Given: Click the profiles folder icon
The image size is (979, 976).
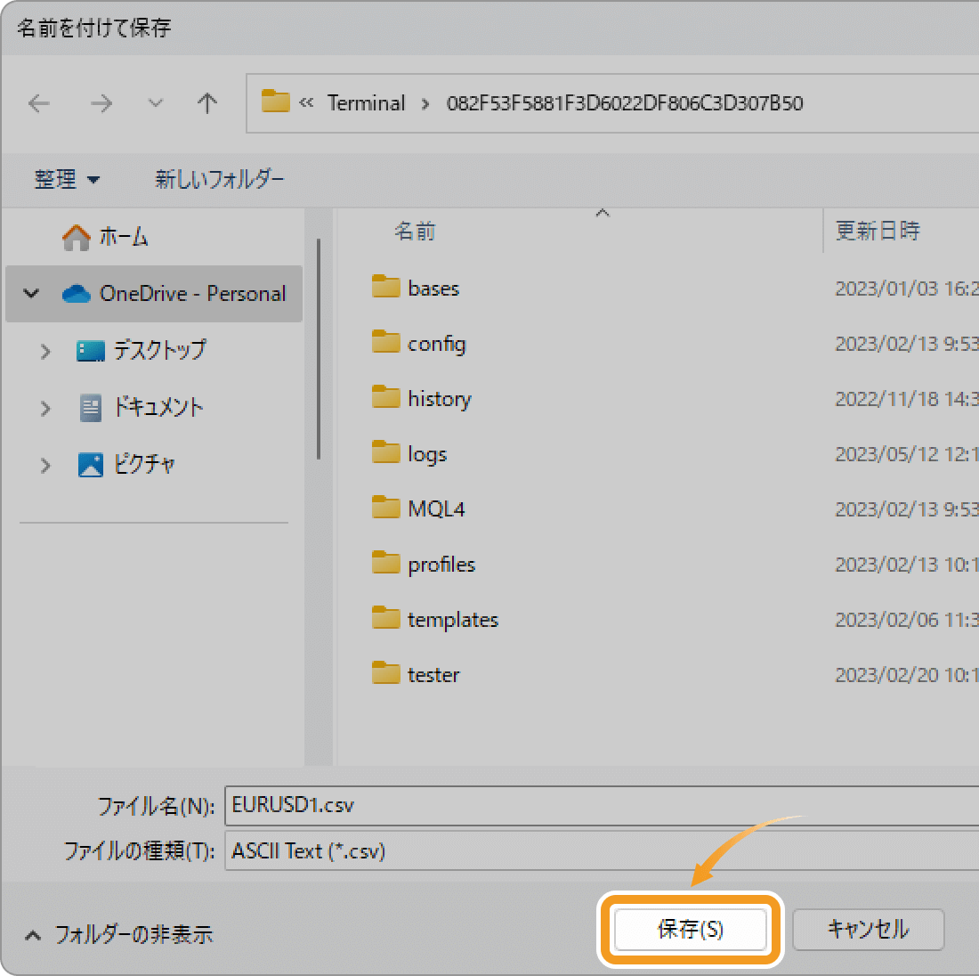Looking at the screenshot, I should [386, 562].
